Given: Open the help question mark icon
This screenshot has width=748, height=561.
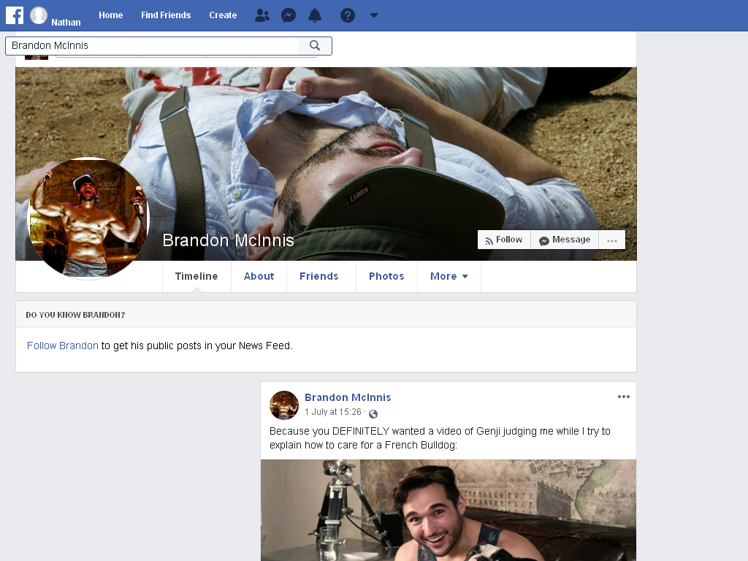Looking at the screenshot, I should point(347,15).
